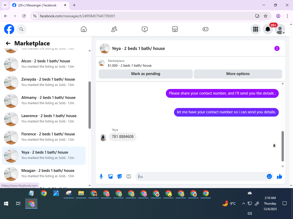This screenshot has width=293, height=219.
Task: Open the Friends icon in top navigation
Action: coord(114,29)
